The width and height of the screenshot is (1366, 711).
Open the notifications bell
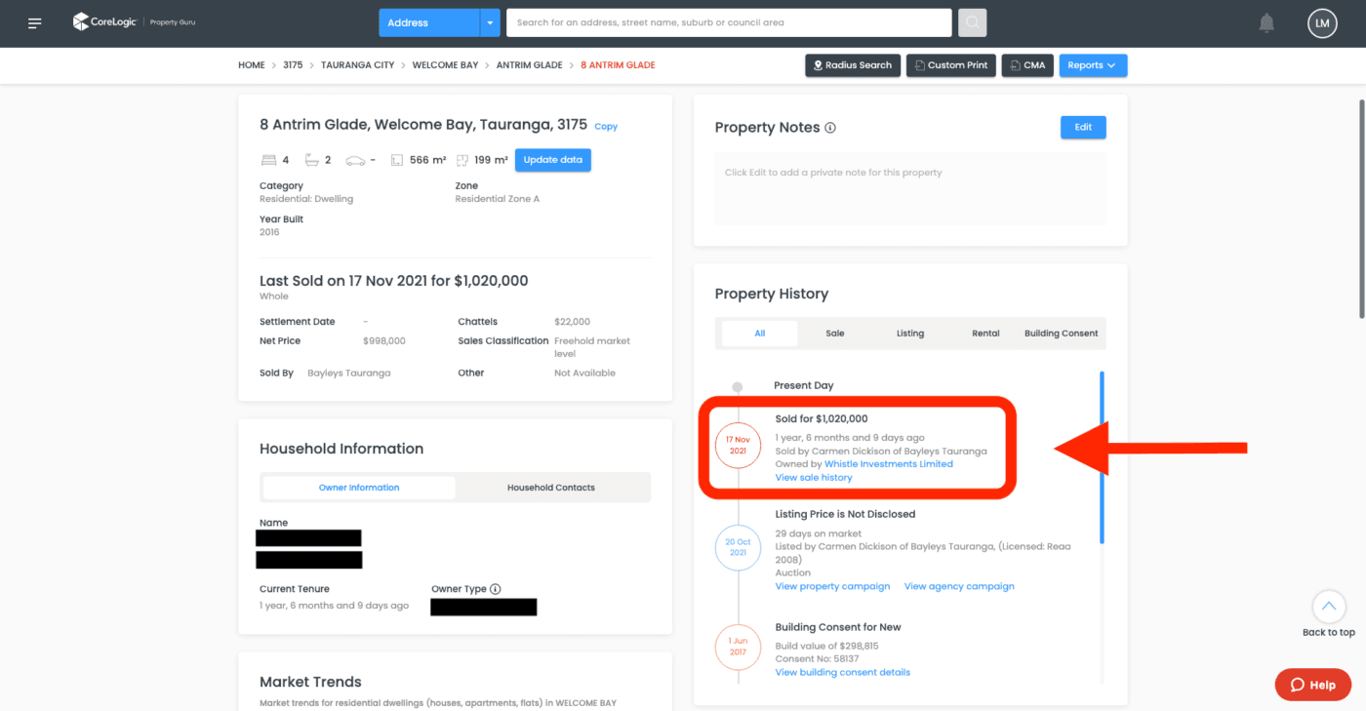click(1267, 22)
